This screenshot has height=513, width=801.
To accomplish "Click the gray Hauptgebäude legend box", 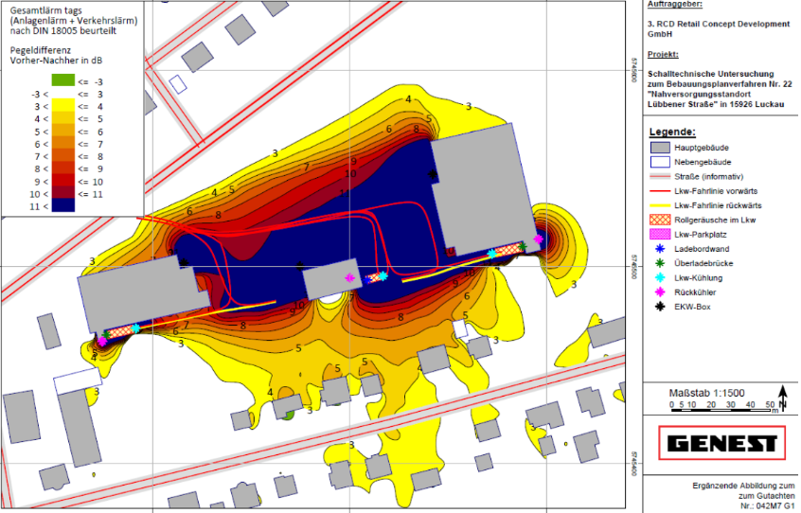I will (658, 148).
